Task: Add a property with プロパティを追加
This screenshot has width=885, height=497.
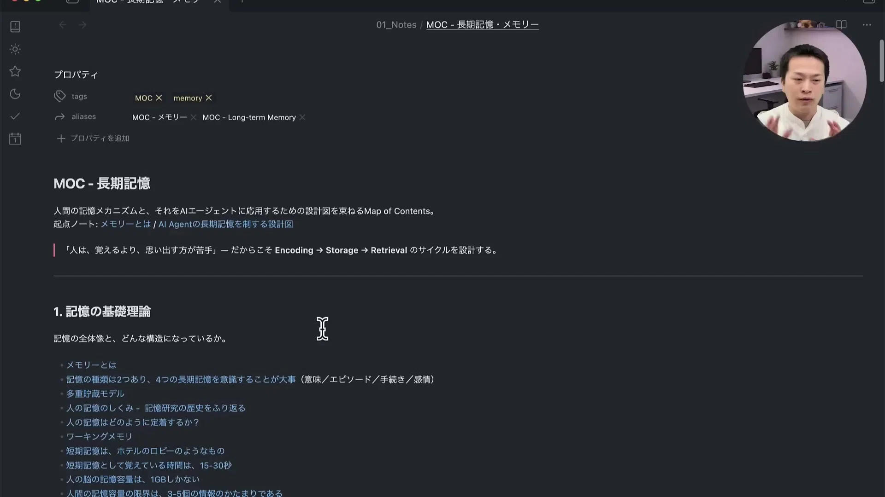Action: (x=93, y=138)
